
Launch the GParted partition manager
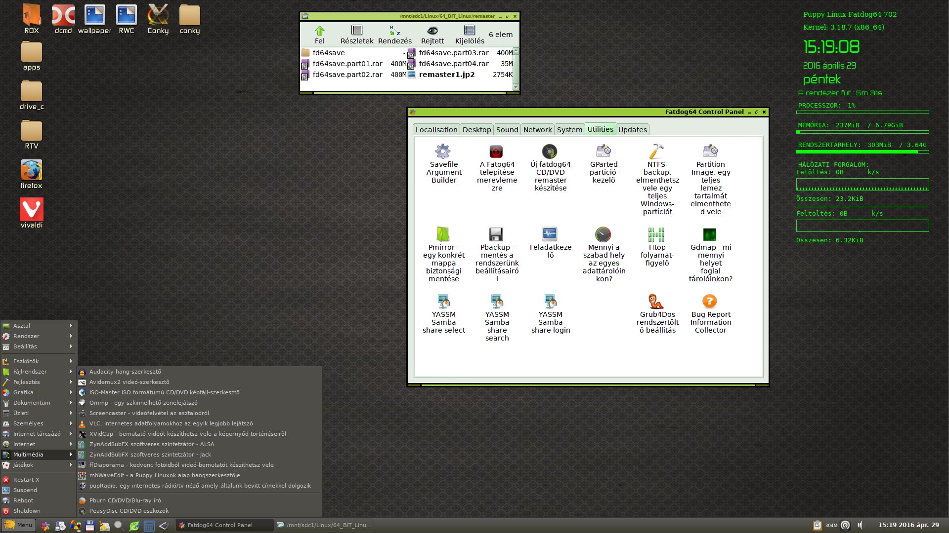click(604, 164)
